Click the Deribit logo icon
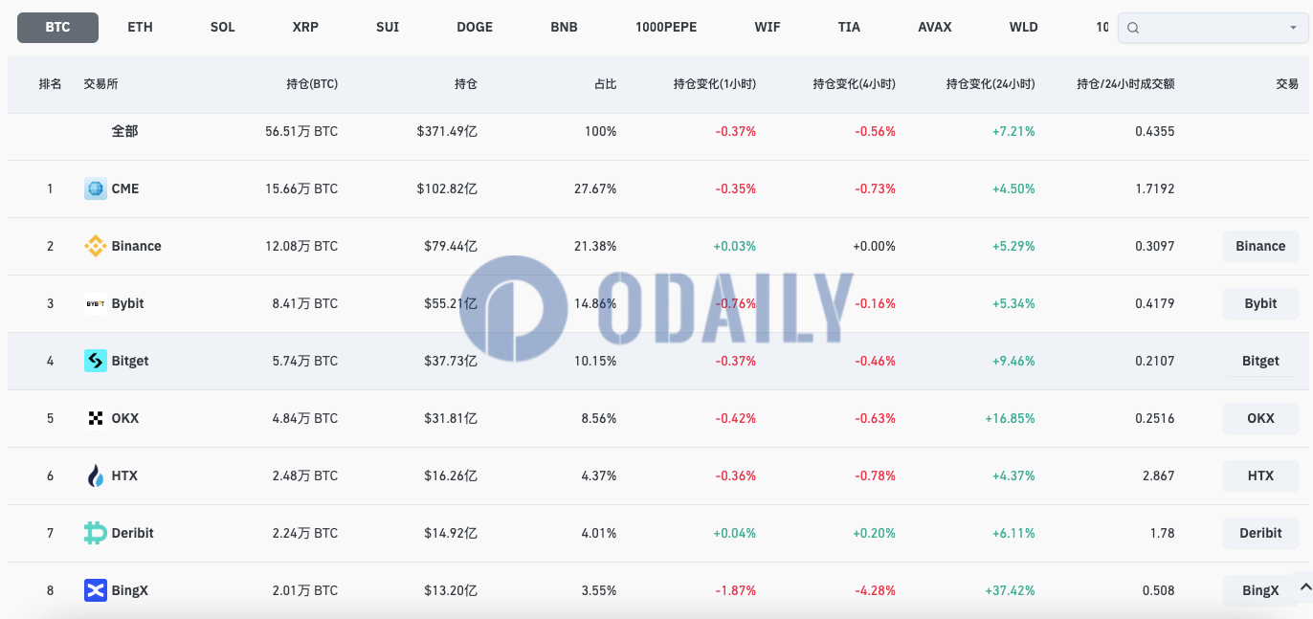 (x=95, y=533)
